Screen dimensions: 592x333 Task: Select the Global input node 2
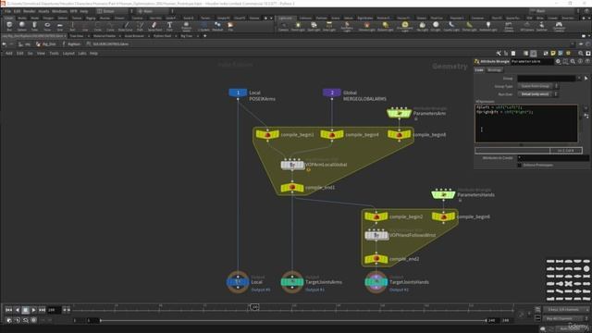[332, 92]
